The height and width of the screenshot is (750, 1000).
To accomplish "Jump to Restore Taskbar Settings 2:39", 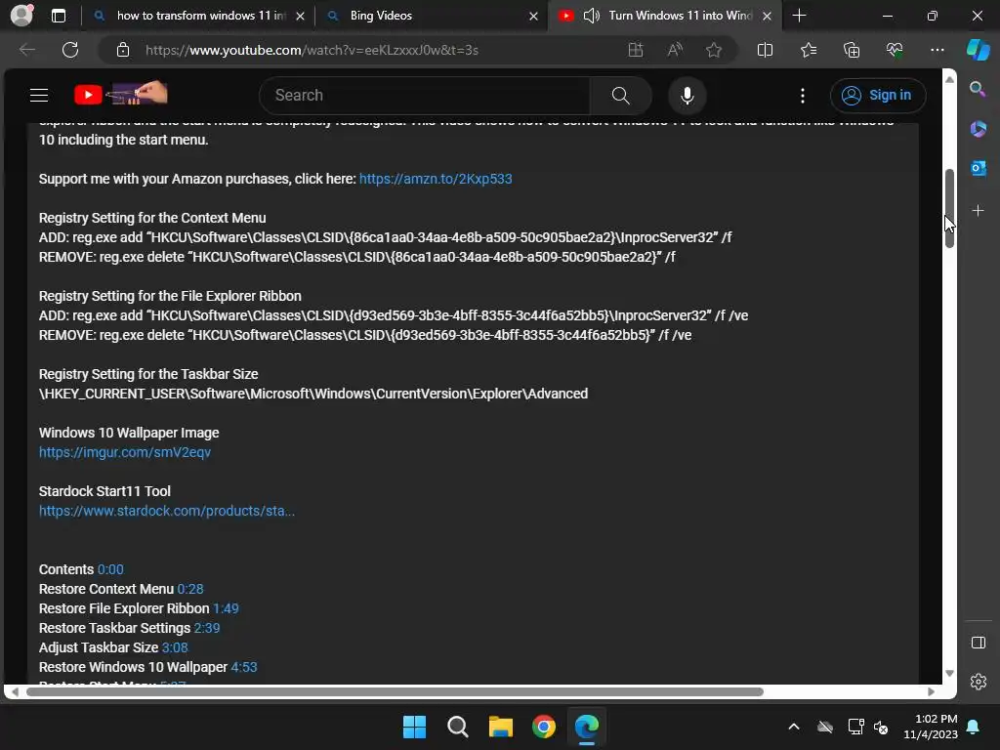I will pos(207,628).
